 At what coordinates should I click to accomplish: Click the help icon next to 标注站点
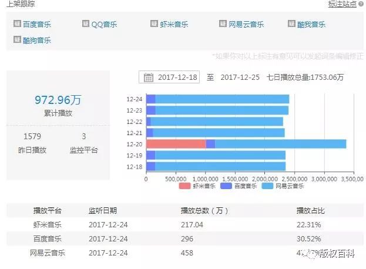tap(361, 4)
